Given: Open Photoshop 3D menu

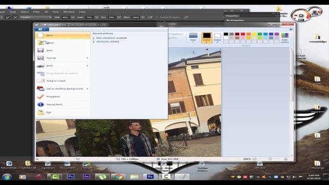Looking at the screenshot, I should [x=46, y=12].
